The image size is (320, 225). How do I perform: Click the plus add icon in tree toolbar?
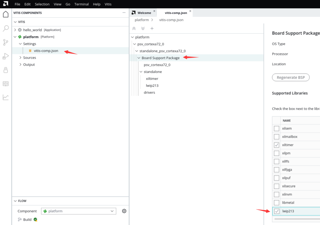click(152, 29)
